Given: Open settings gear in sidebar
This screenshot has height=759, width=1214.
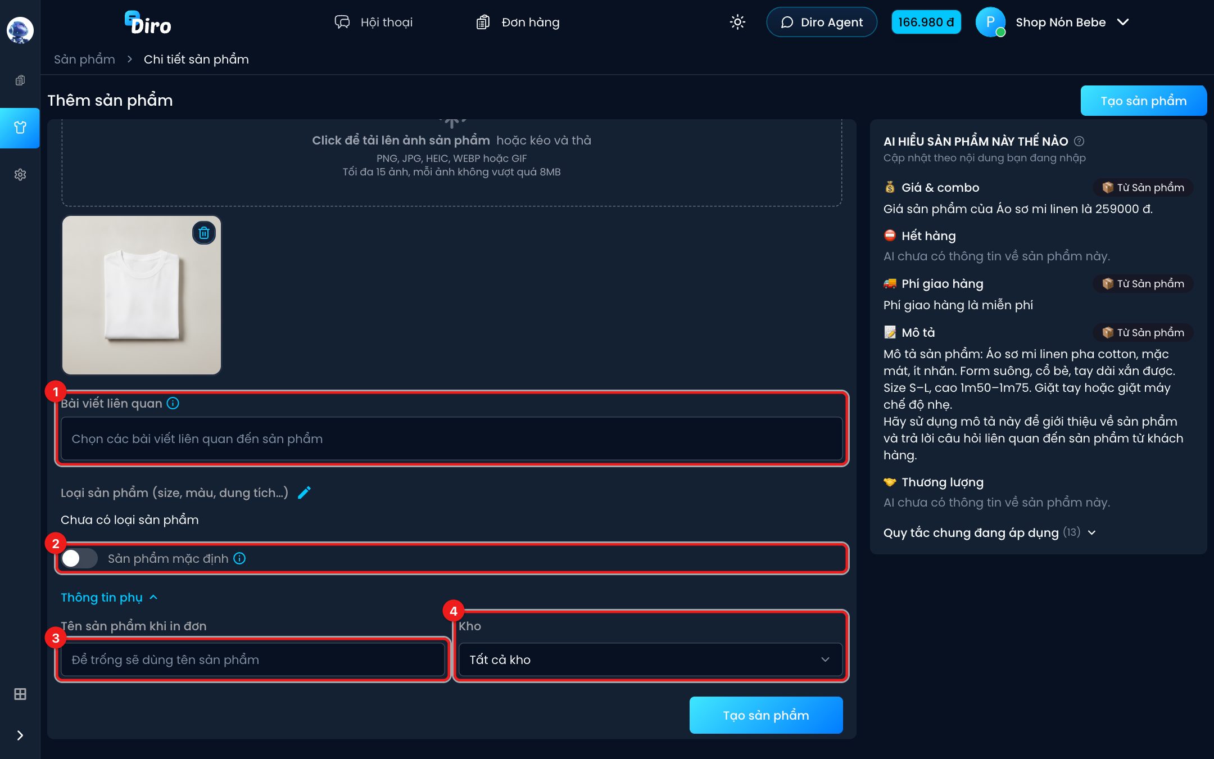Looking at the screenshot, I should coord(20,174).
